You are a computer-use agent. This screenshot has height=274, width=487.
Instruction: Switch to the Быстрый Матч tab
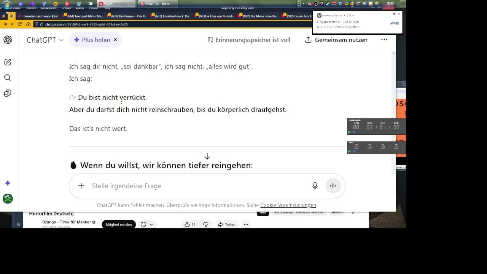(x=83, y=16)
